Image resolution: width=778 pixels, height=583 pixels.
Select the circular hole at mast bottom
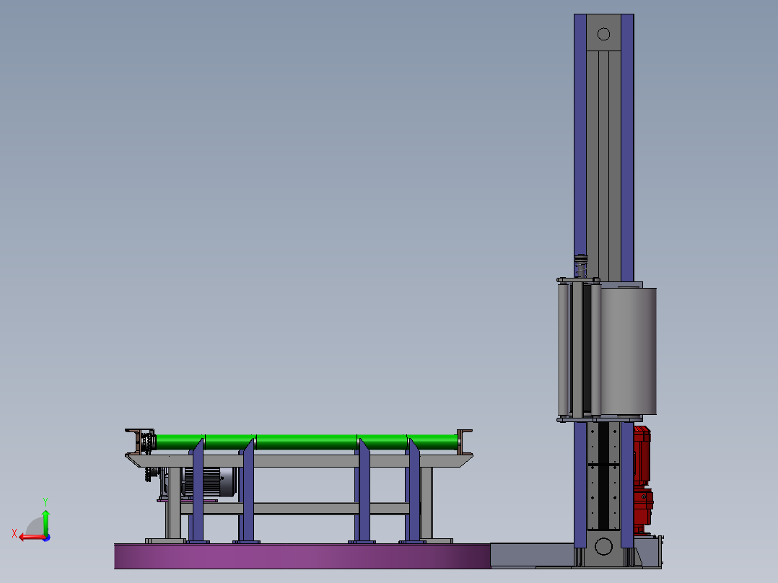tap(603, 546)
